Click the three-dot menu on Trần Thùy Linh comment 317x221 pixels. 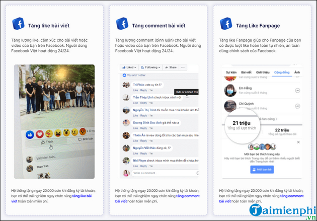[187, 98]
